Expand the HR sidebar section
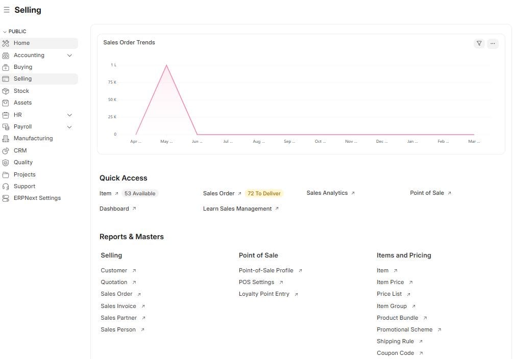 tap(69, 115)
